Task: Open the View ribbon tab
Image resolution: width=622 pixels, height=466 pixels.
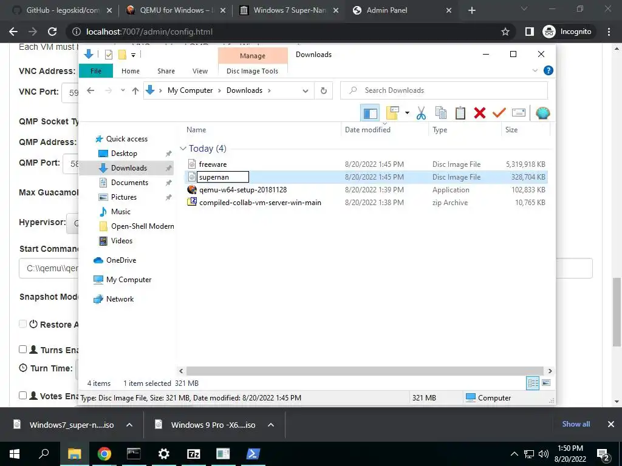Action: point(200,71)
